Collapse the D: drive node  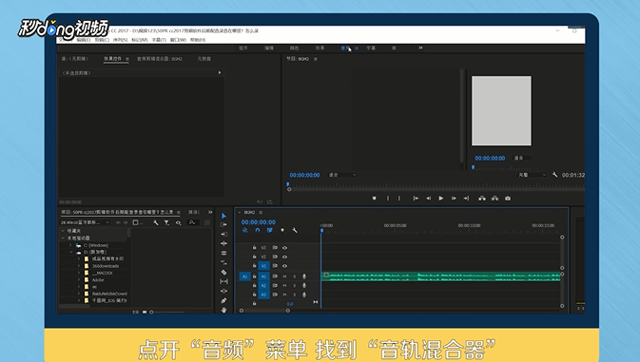pos(70,253)
